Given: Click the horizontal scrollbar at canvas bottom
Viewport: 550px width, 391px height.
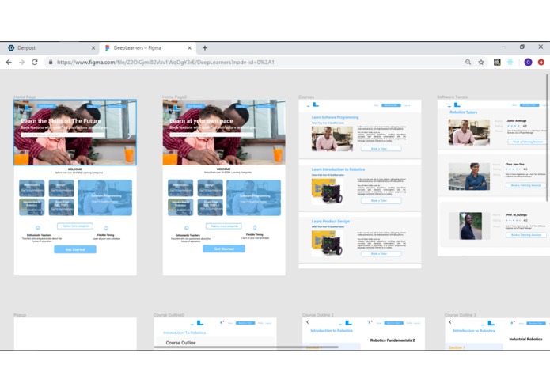Looking at the screenshot, I should (x=246, y=347).
